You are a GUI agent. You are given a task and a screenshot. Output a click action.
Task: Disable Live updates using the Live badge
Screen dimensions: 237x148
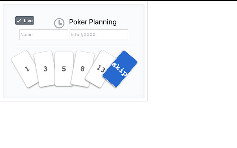point(24,21)
